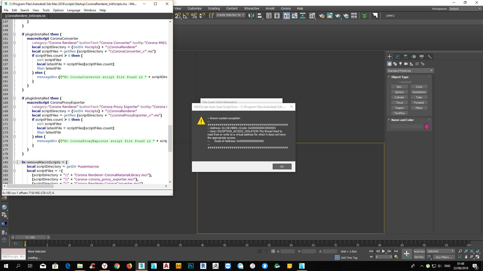Open the Curve Editor icon
The image size is (483, 271).
[x=295, y=16]
